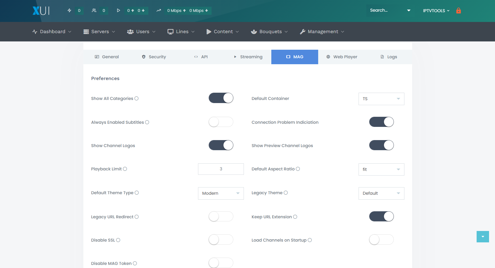Click the download Mbps bandwidth counter
The image size is (495, 268).
(x=199, y=11)
